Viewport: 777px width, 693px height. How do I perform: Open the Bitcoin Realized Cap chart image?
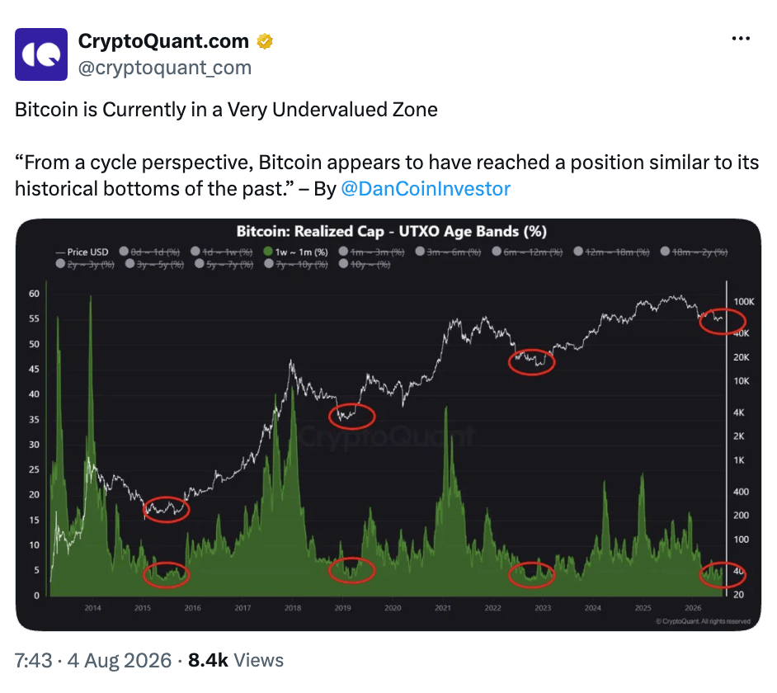coord(388,425)
